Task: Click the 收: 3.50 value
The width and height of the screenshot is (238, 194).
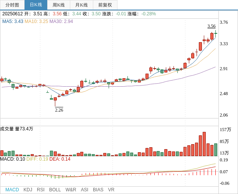Action: 96,14
